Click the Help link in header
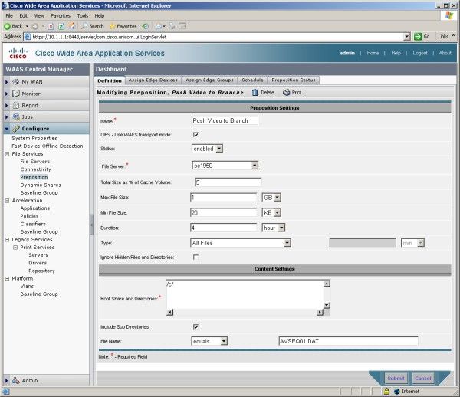Screen dimensions: 460x397 tap(396, 53)
